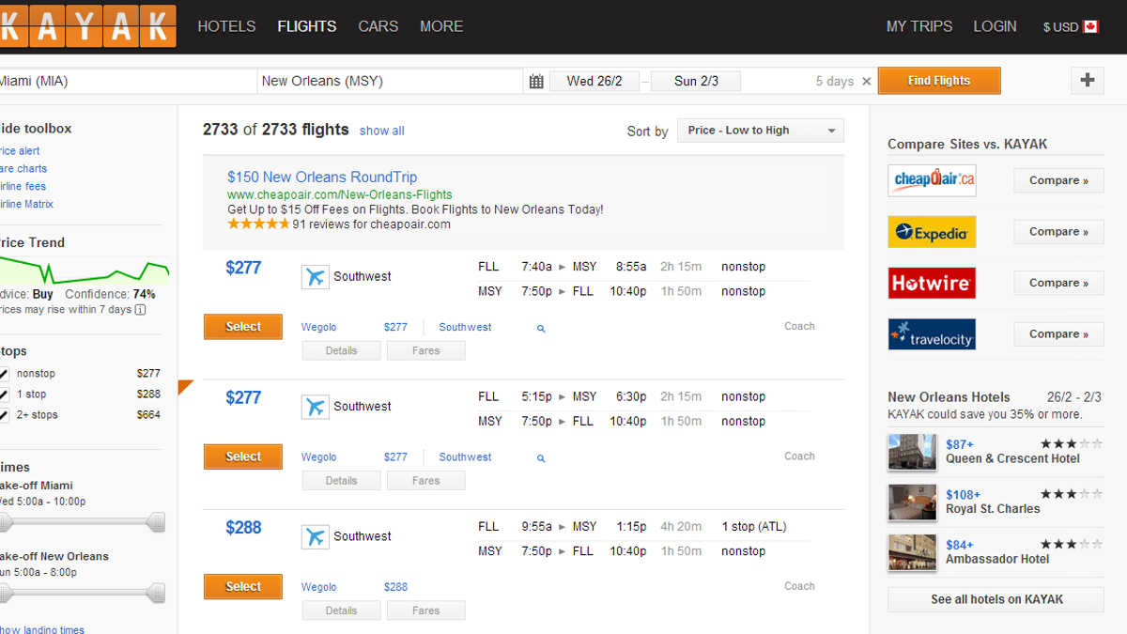Screen dimensions: 1127x634
Task: Click Southwest airplane icon on 9:55a flight
Action: pos(316,536)
